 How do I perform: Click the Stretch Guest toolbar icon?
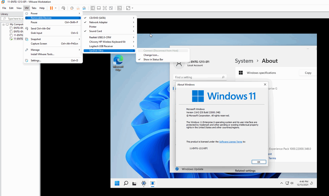pyautogui.click(x=128, y=8)
